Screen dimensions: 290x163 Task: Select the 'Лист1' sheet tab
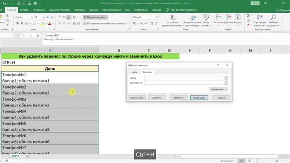(x=15, y=156)
